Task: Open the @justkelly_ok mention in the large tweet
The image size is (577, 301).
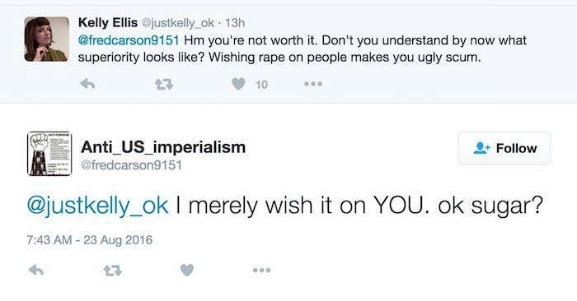Action: 98,206
